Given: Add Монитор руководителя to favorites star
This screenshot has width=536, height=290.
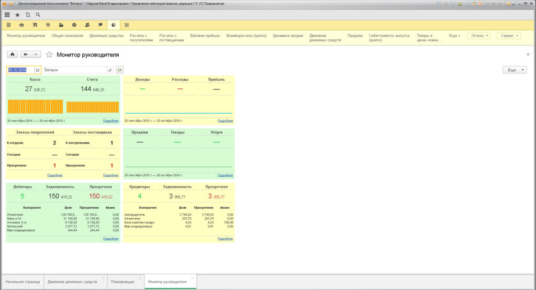Looking at the screenshot, I should pos(49,55).
